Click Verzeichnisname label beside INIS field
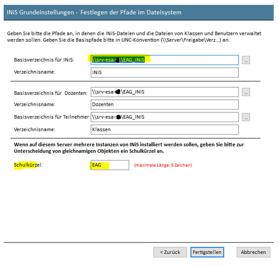This screenshot has width=279, height=266. (x=34, y=72)
